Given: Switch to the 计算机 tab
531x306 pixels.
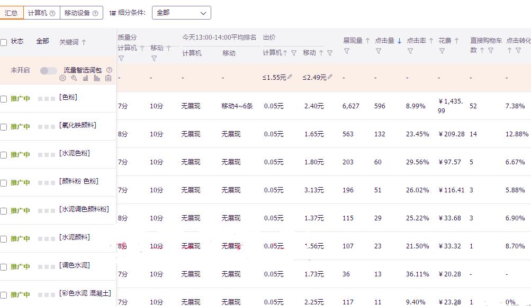Looking at the screenshot, I should (42, 13).
